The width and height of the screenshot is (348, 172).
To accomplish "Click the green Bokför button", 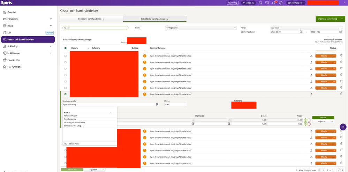I will click(x=323, y=118).
